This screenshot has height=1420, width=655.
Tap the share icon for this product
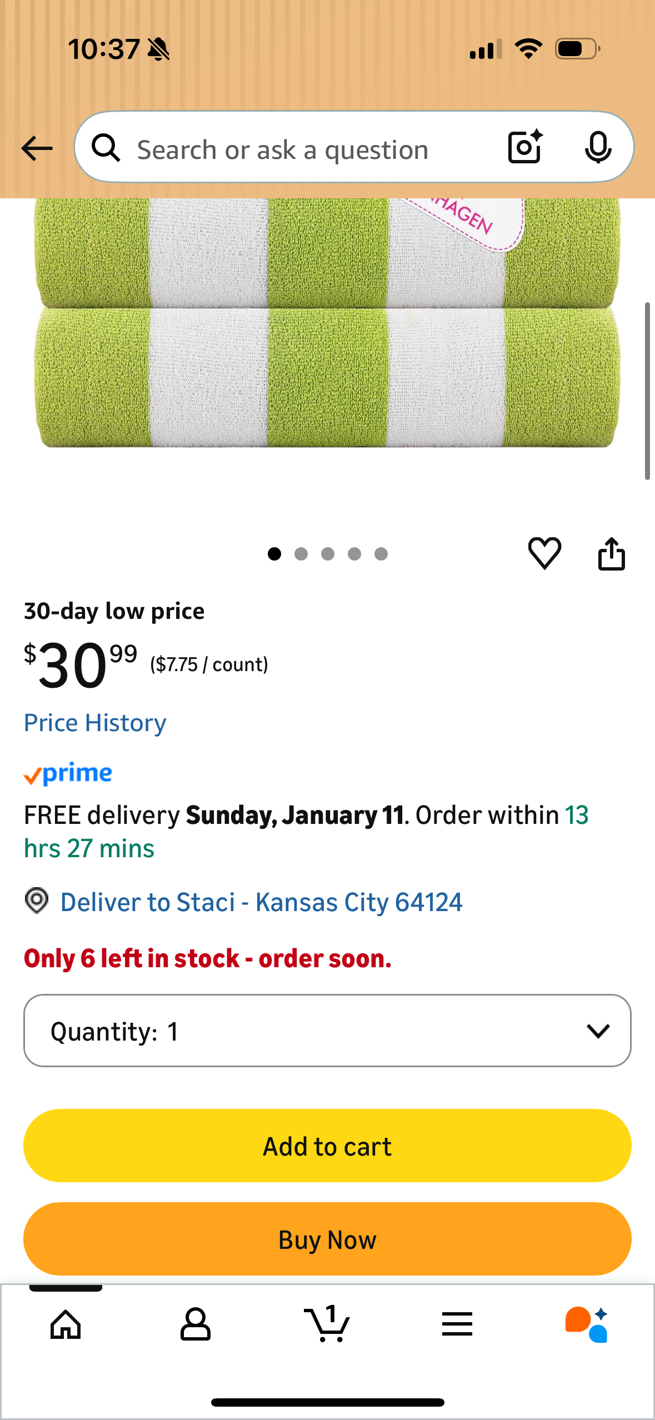click(612, 553)
